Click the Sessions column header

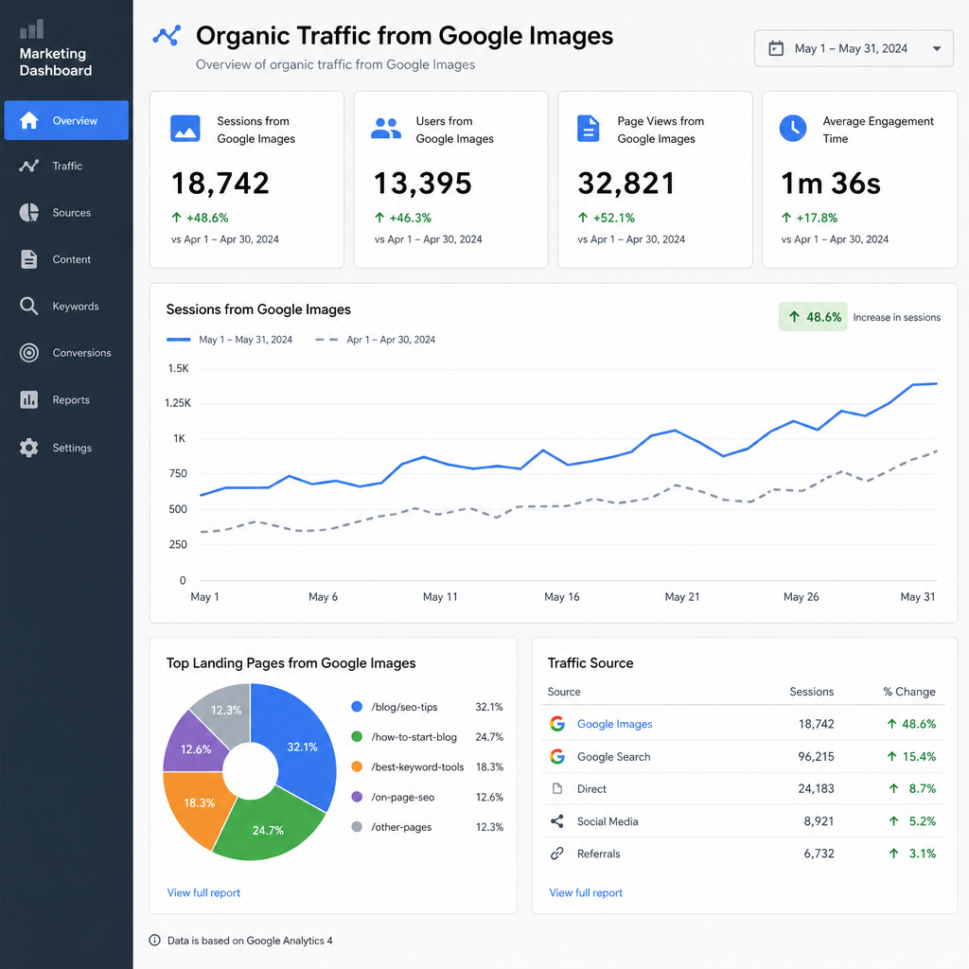click(811, 692)
